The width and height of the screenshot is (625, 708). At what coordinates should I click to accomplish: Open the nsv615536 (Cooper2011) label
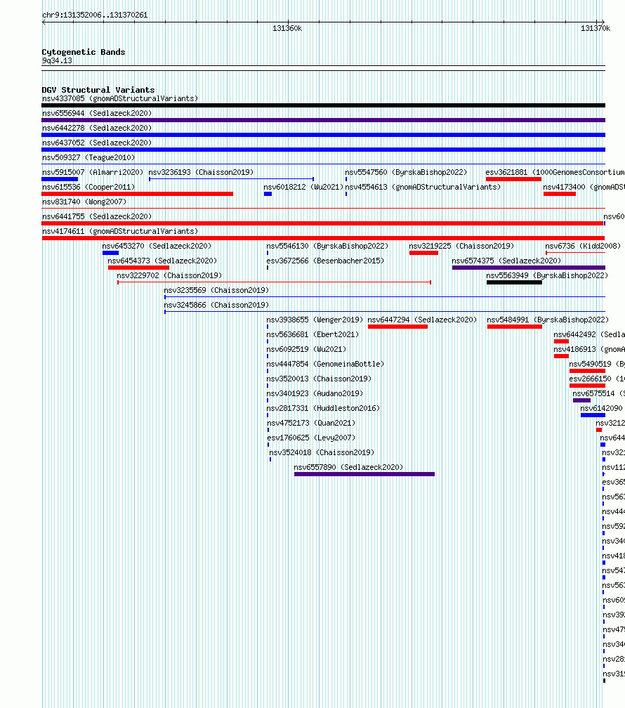pyautogui.click(x=88, y=187)
